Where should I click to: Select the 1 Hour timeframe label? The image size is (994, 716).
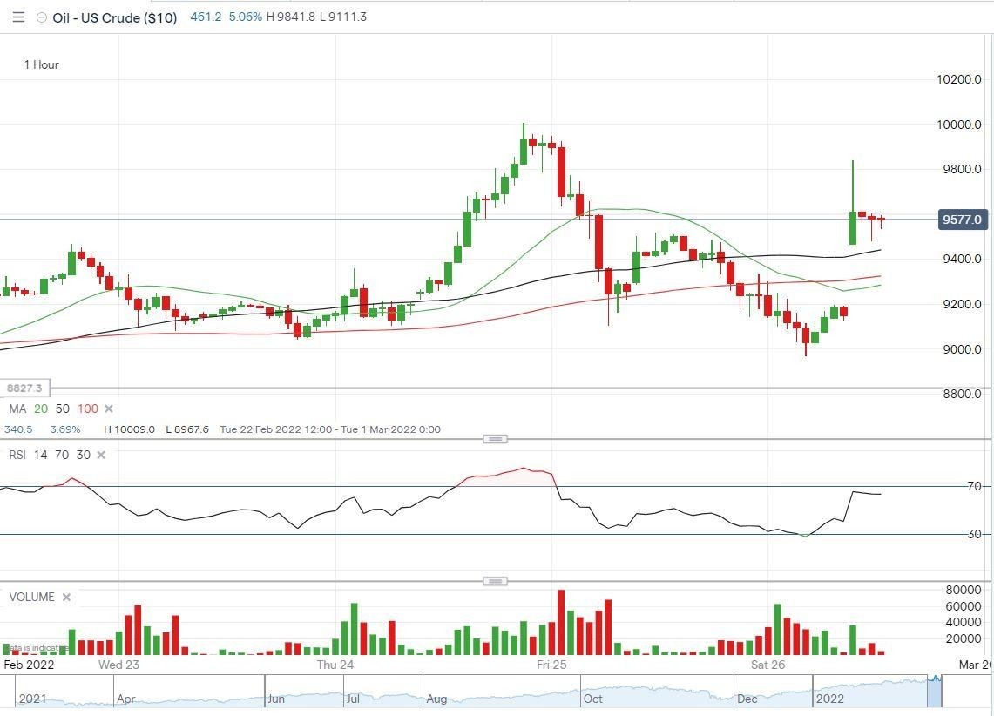tap(41, 64)
